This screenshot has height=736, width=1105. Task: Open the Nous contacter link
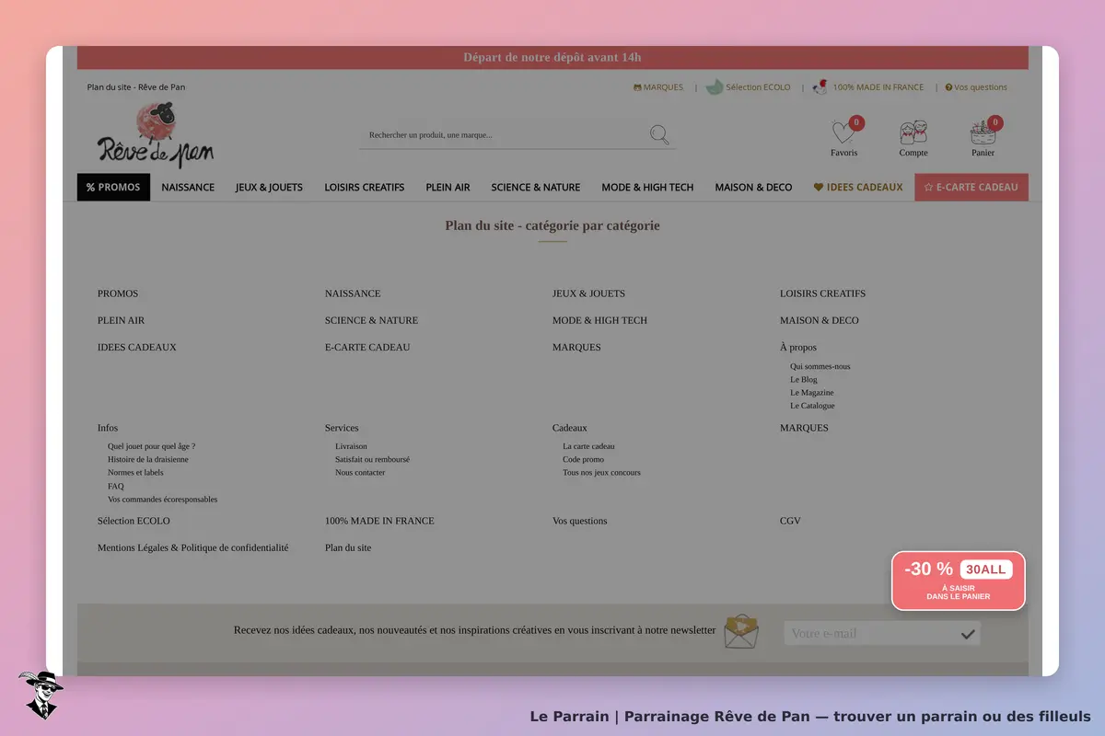pos(360,472)
